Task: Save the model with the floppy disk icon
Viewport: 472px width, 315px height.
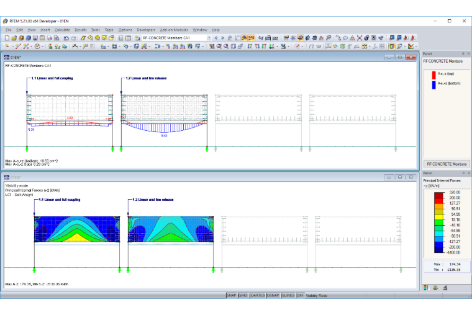Action: (35, 38)
